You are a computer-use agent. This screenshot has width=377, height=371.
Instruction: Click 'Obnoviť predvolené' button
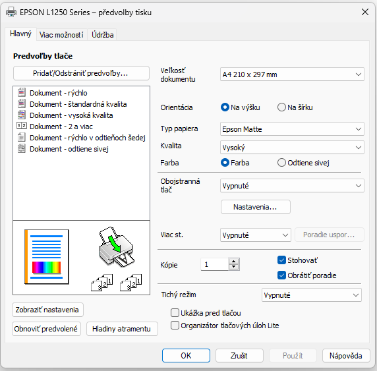[x=46, y=329]
